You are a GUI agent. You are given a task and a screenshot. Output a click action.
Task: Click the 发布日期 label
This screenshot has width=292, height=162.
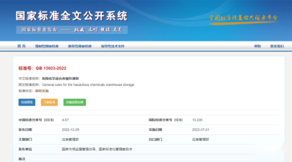click(x=25, y=130)
